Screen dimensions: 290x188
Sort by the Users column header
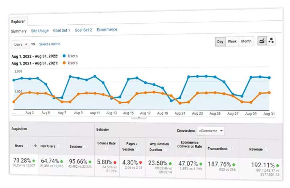click(19, 146)
